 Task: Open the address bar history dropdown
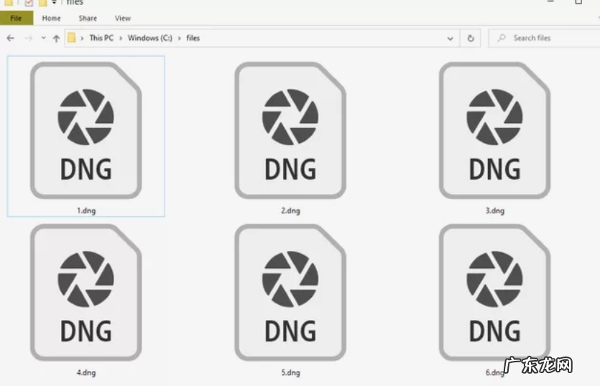pos(451,38)
